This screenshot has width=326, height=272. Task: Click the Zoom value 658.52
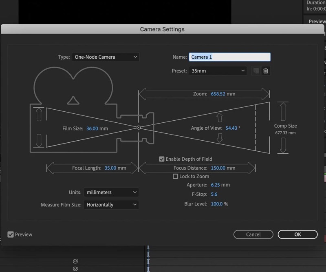(x=218, y=94)
